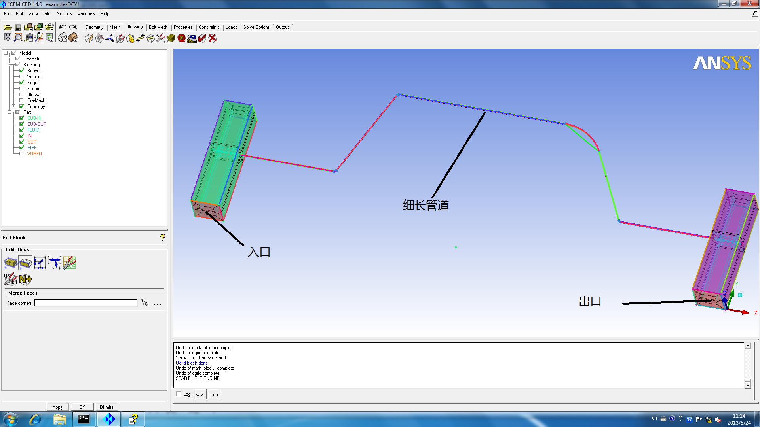This screenshot has height=427, width=760.
Task: Open the Pre-Mesh Quality Histogram icon
Action: click(181, 38)
